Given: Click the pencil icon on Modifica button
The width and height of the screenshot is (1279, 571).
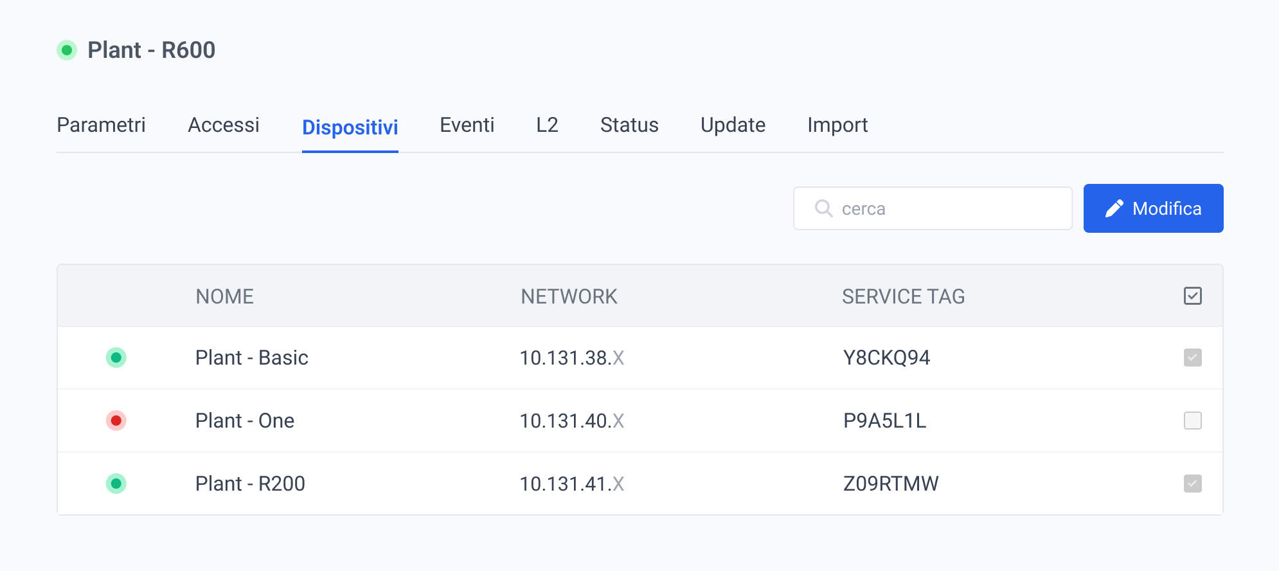Looking at the screenshot, I should point(1114,208).
